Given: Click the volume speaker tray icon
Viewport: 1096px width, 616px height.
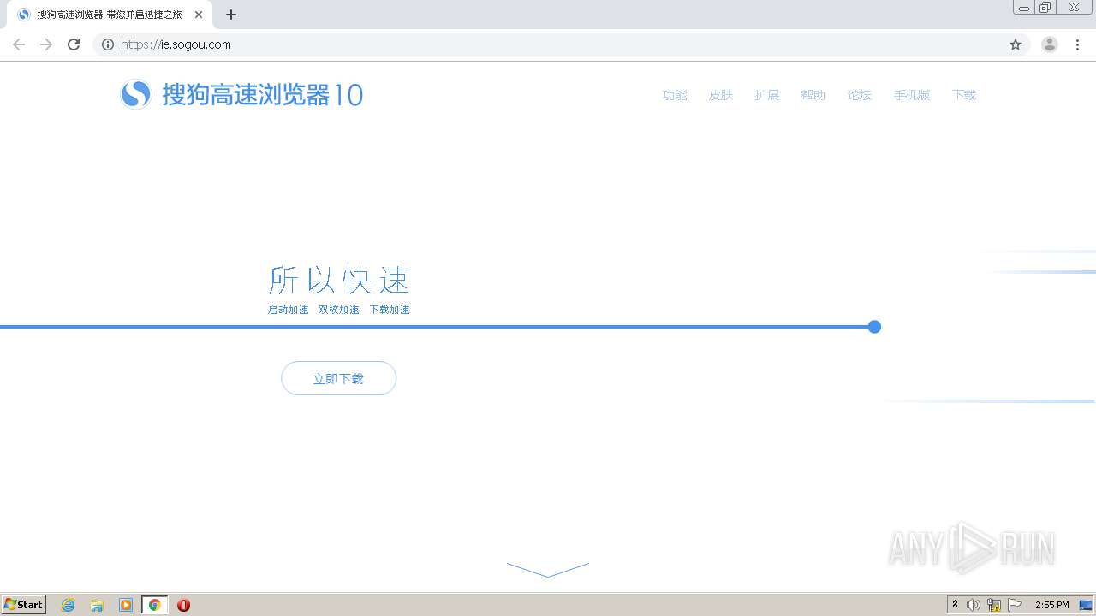Looking at the screenshot, I should (974, 605).
